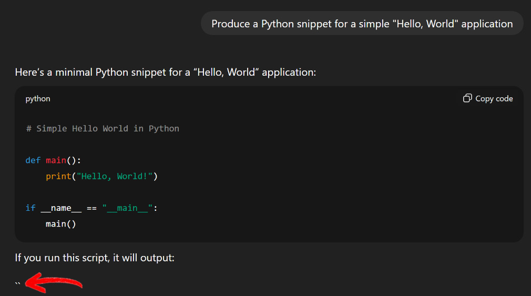Click the 'if' keyword in code
531x296 pixels.
click(30, 208)
